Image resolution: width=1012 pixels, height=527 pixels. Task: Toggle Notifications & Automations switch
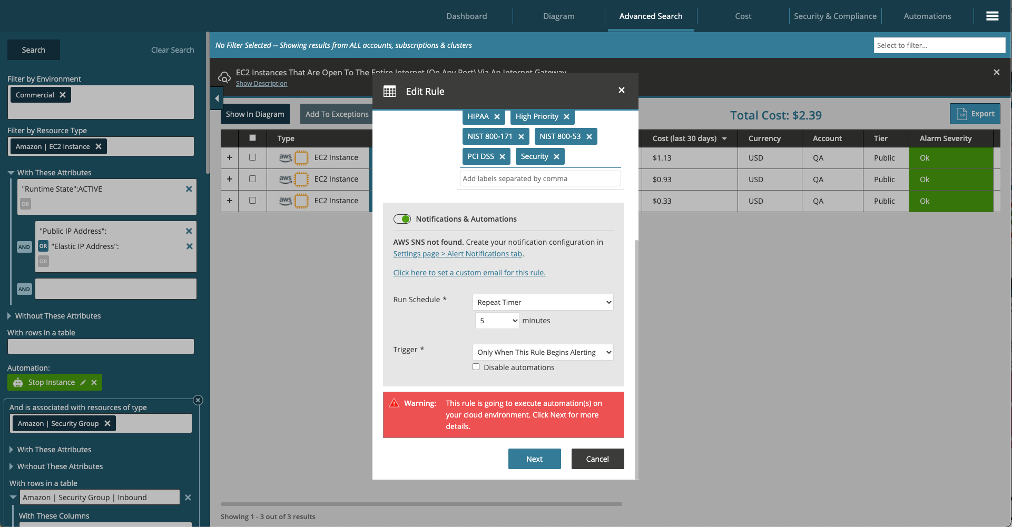(402, 219)
